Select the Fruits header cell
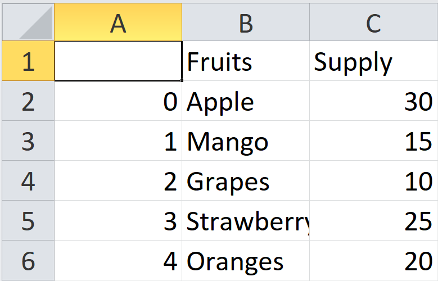This screenshot has height=281, width=438. pos(246,61)
